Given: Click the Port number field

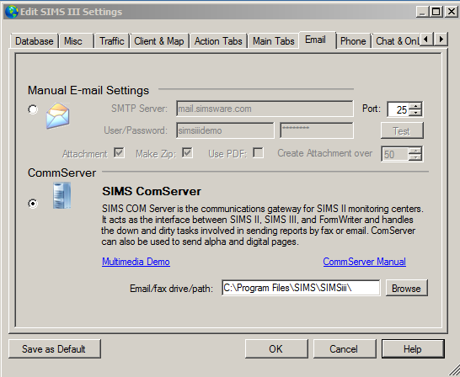Looking at the screenshot, I should coord(398,109).
